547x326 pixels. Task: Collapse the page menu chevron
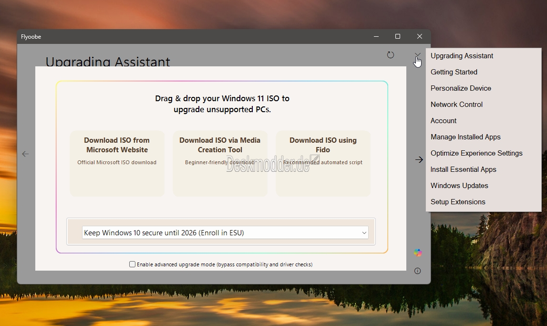418,55
